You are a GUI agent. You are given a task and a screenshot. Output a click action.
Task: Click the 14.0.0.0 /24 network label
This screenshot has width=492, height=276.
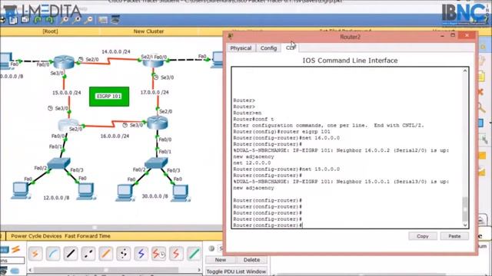(x=116, y=51)
